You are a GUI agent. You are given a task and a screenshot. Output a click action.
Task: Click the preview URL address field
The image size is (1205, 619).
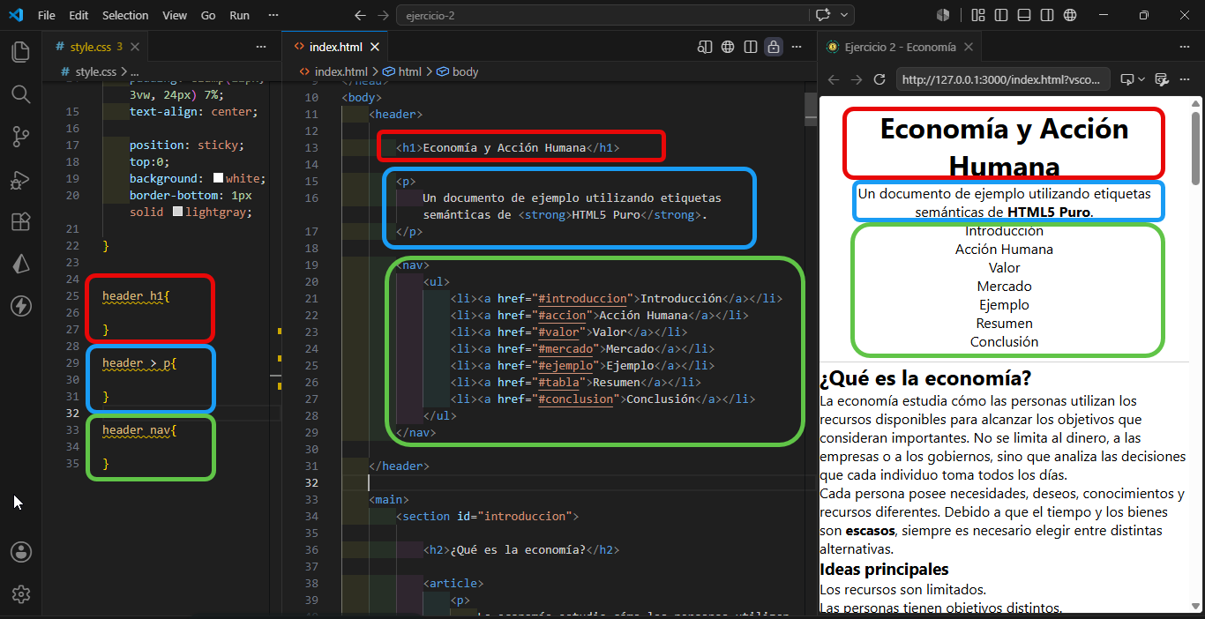coord(1003,80)
